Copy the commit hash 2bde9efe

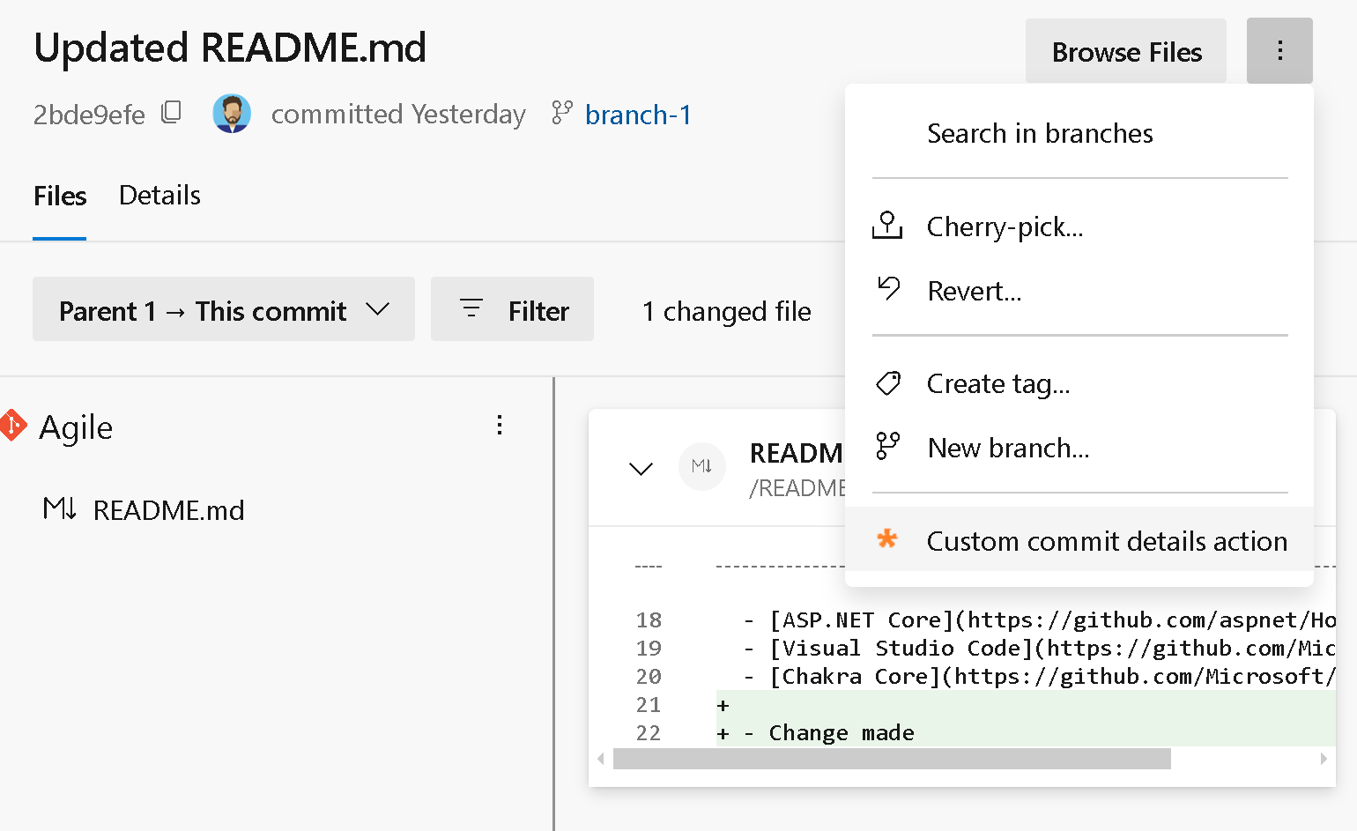[x=171, y=113]
